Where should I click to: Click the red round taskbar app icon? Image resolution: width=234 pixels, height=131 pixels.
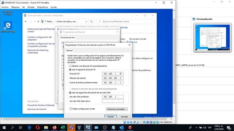[x=130, y=128]
